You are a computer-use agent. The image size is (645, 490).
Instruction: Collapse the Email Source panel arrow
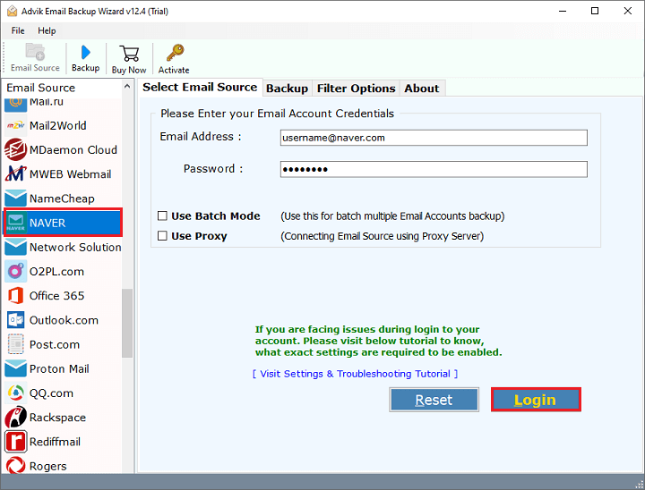(x=127, y=87)
